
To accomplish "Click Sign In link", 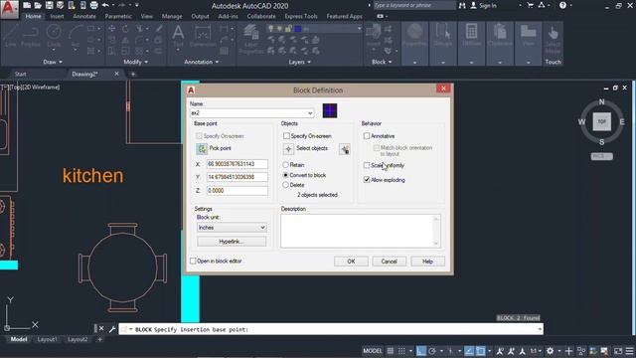I will click(x=488, y=6).
